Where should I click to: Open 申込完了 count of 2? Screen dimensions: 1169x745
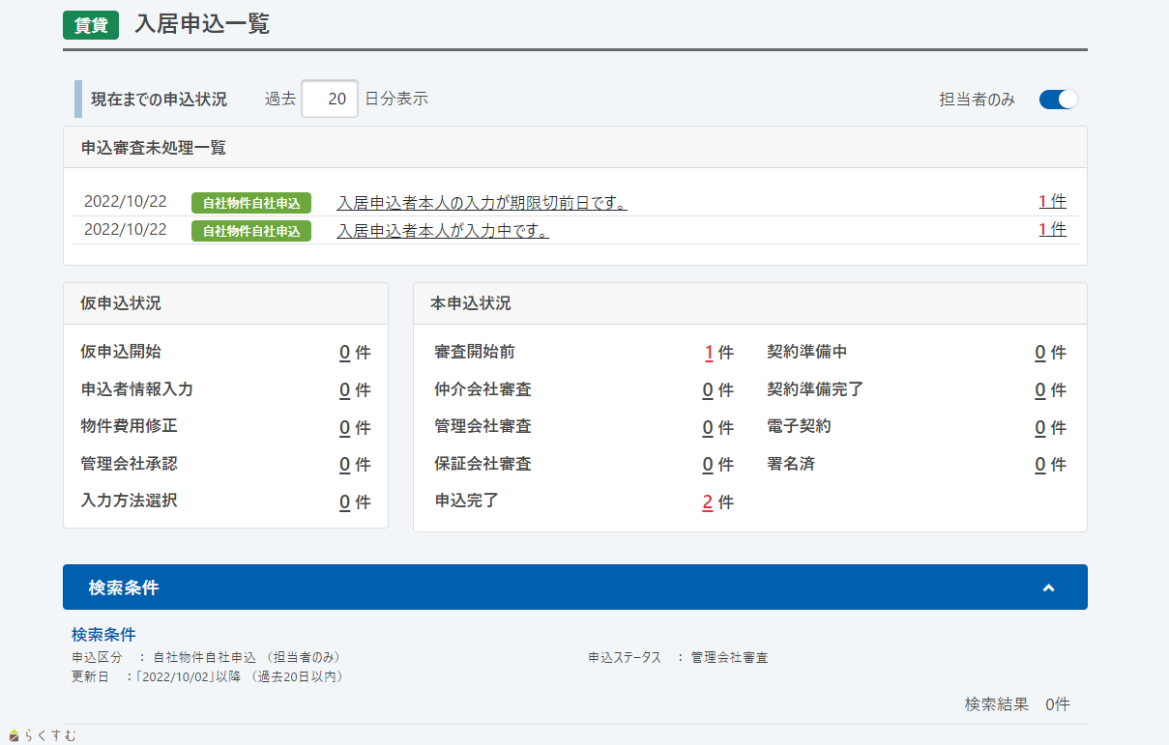708,501
